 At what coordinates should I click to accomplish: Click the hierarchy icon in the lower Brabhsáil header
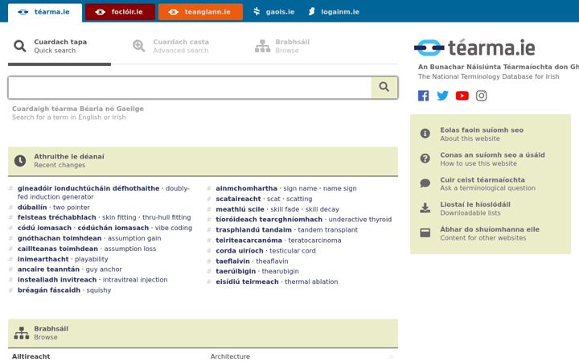[22, 333]
